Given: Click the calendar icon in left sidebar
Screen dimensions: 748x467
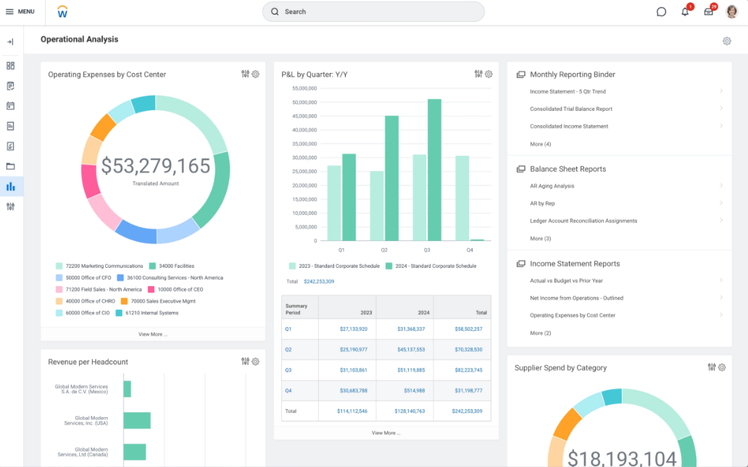Looking at the screenshot, I should [11, 106].
